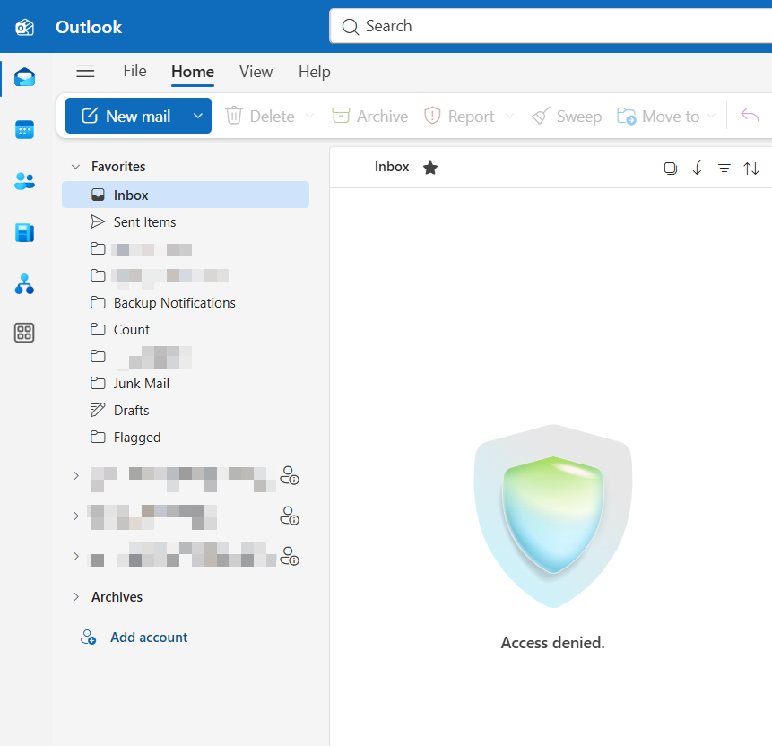Open the Move to dropdown arrow
The height and width of the screenshot is (746, 772).
tap(711, 117)
